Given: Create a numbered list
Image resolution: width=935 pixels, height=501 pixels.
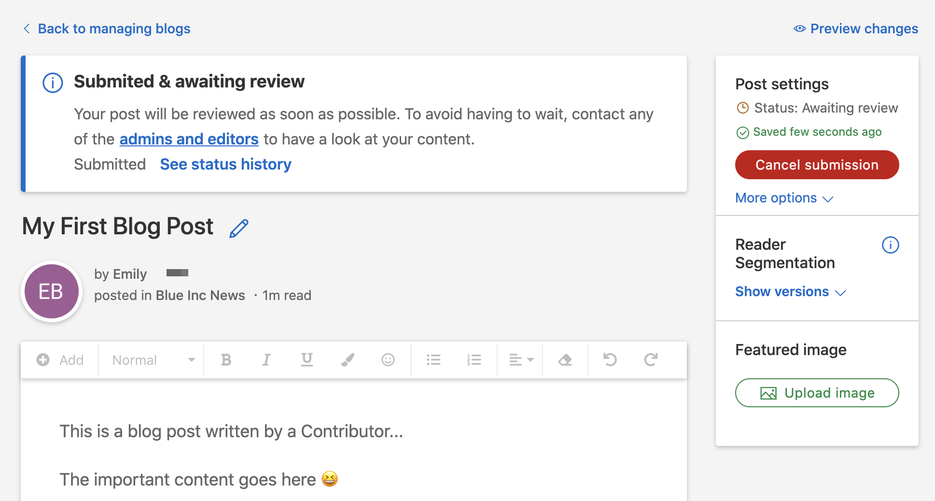Looking at the screenshot, I should 474,359.
